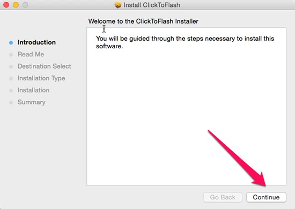Minimize the installer with the yellow button
Screen dimensions: 295x209
tap(16, 4)
